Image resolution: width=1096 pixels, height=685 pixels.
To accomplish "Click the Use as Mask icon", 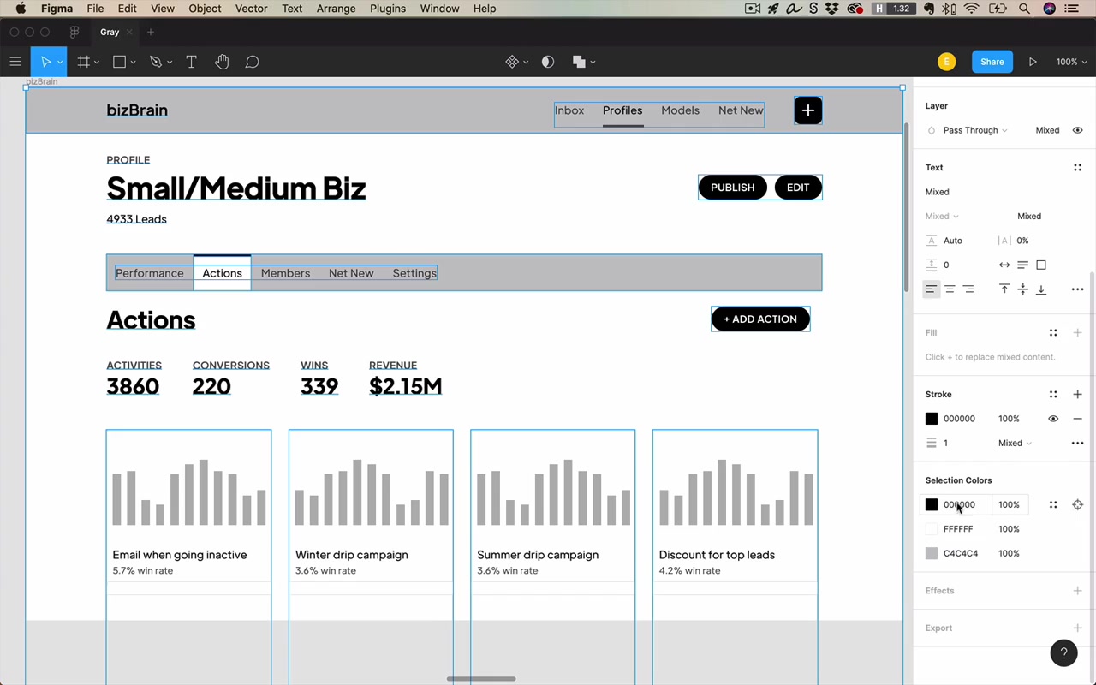I will point(548,62).
